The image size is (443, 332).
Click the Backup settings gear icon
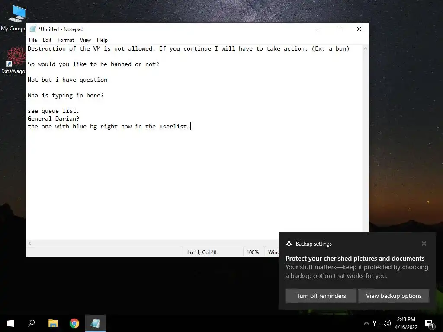(x=289, y=244)
